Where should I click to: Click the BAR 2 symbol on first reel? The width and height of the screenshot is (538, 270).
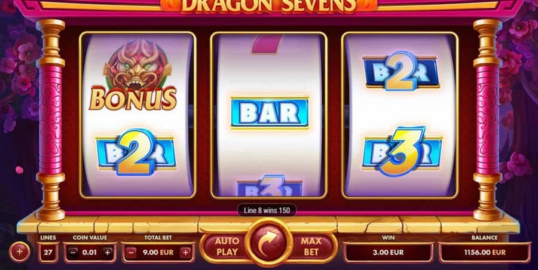click(x=136, y=152)
